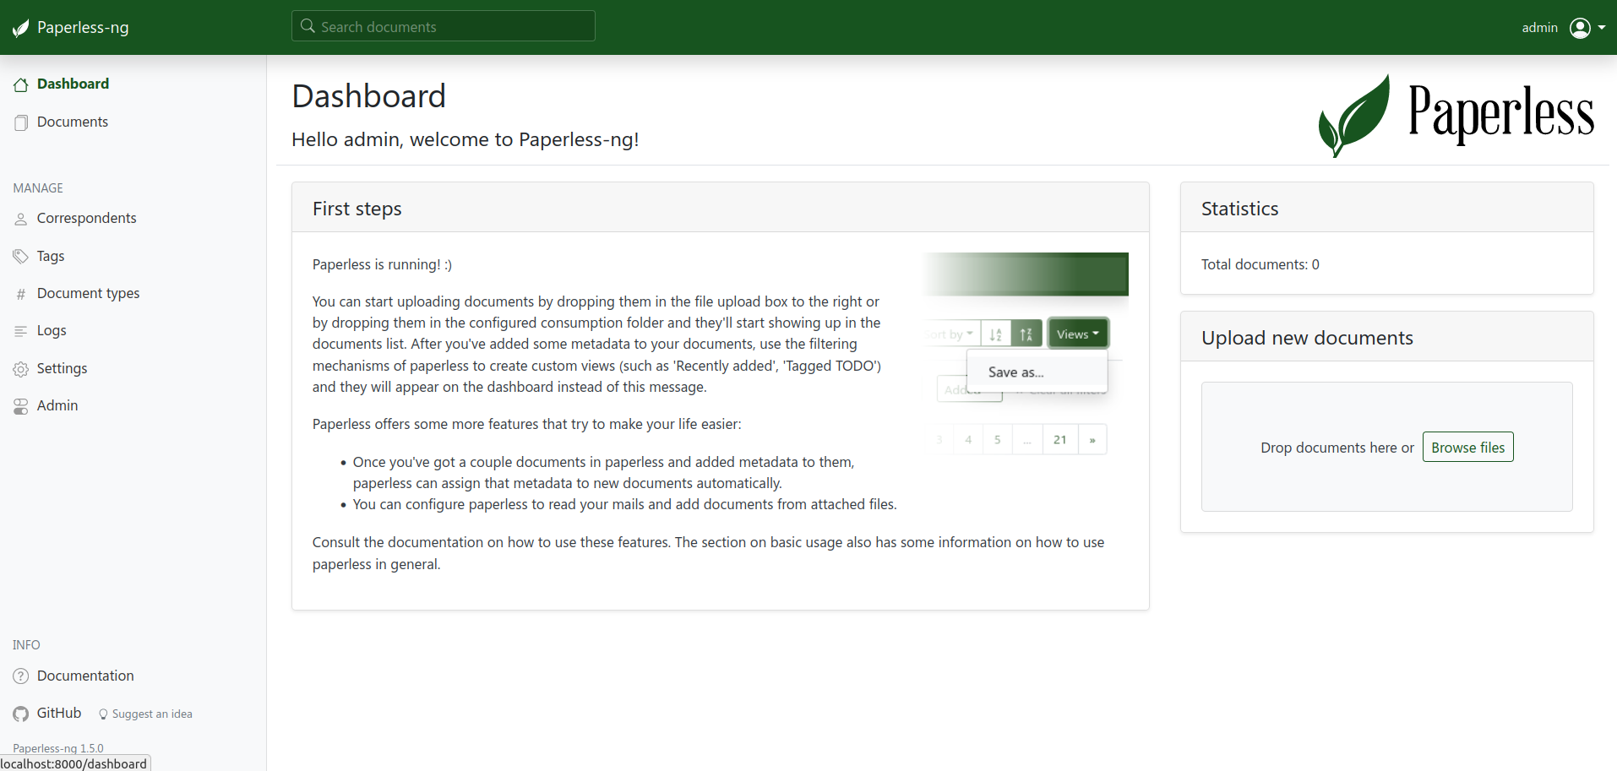
Task: Open Correspondents management page
Action: pos(86,218)
